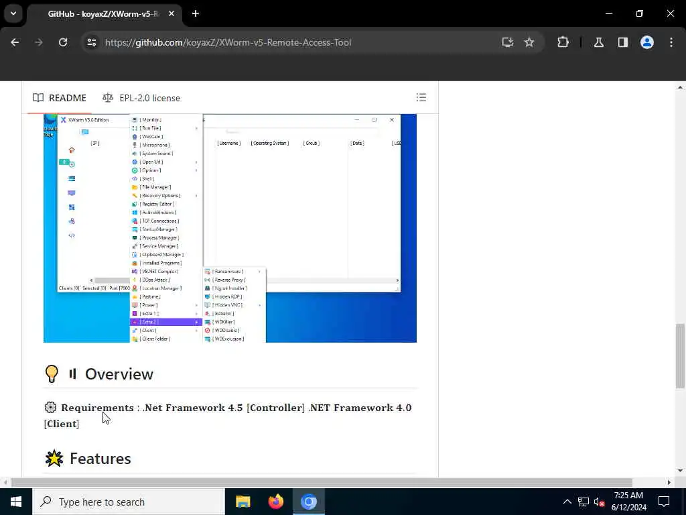Go forward in browser history
Screen dimensions: 686x515
coord(39,42)
